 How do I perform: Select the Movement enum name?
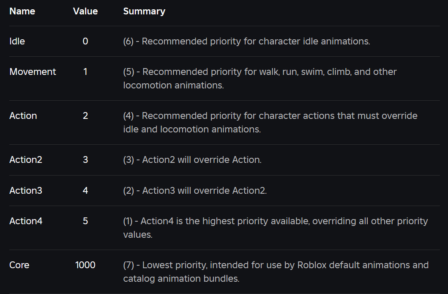pyautogui.click(x=33, y=71)
